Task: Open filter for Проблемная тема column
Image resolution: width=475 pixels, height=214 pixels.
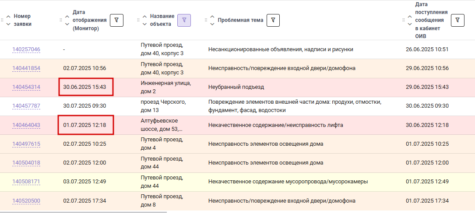Action: [x=273, y=20]
